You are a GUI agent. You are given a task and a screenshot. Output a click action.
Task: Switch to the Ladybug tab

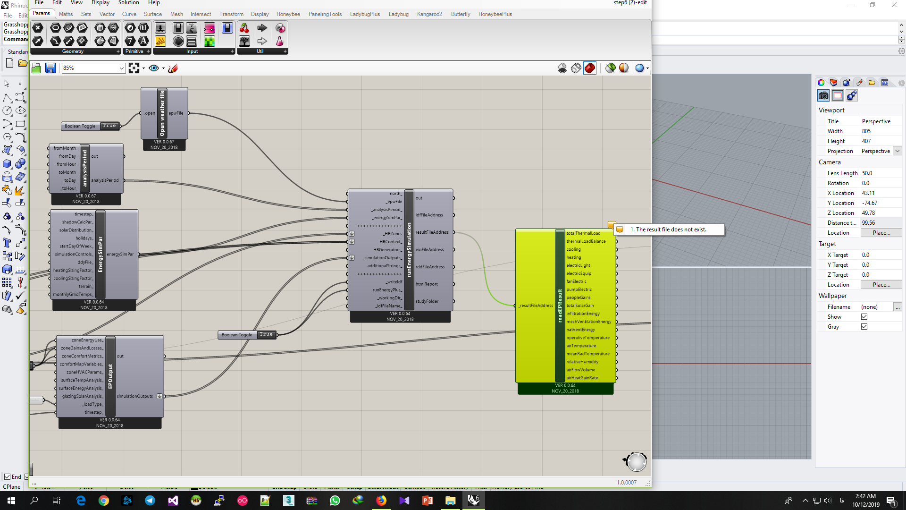click(398, 14)
